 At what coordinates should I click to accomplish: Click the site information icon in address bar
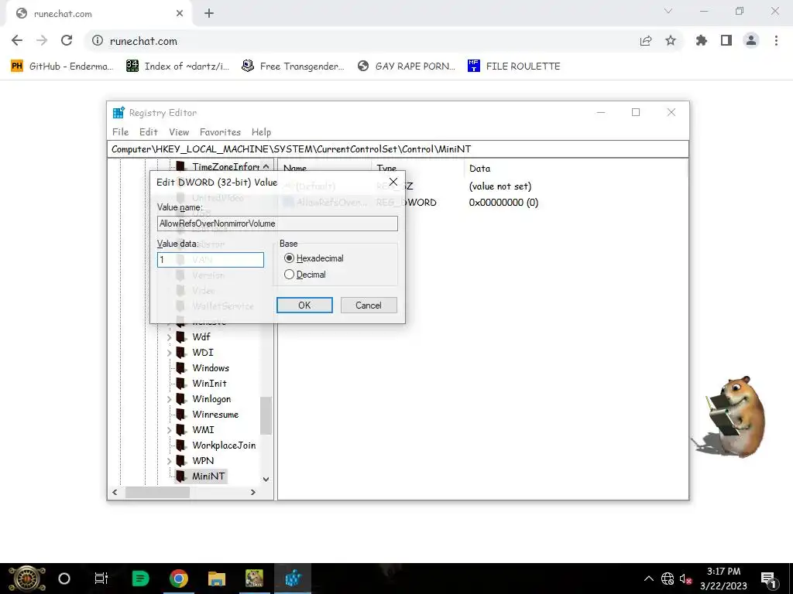[x=97, y=40]
